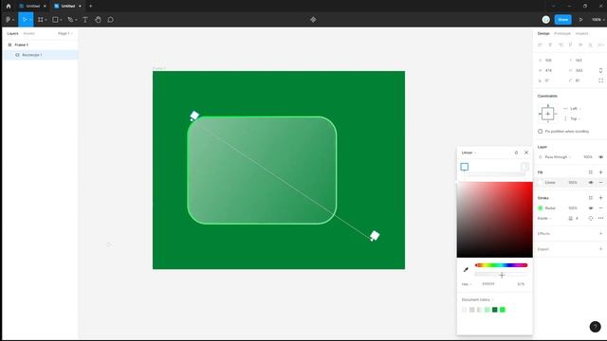Click align left icon in Design panel
This screenshot has height=341, width=607.
(x=540, y=45)
